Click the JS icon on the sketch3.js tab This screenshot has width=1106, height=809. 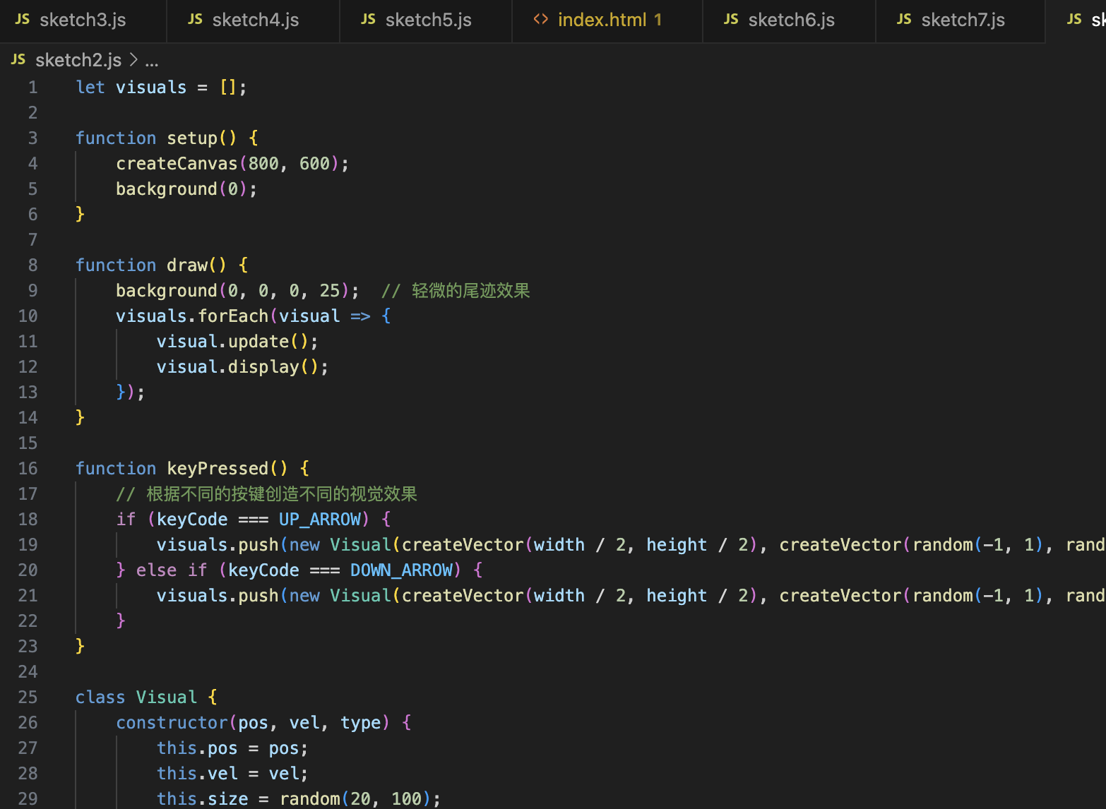[x=22, y=19]
